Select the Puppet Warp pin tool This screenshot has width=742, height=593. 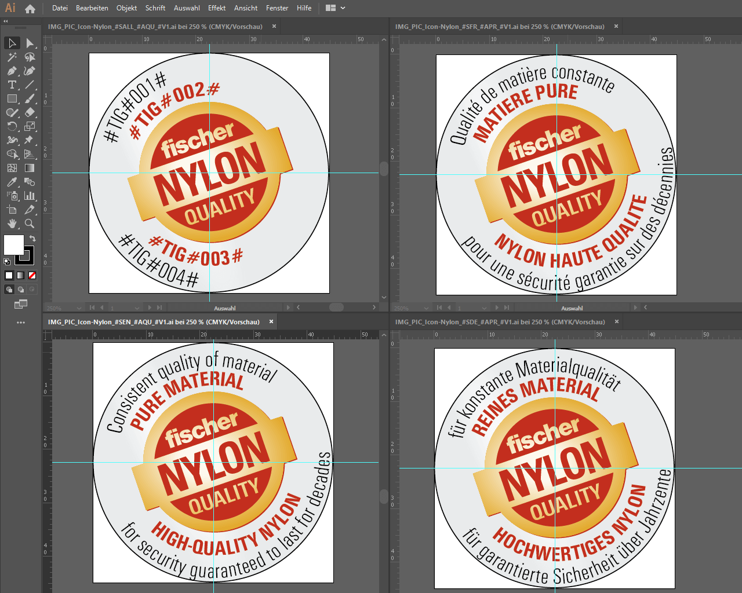point(30,140)
